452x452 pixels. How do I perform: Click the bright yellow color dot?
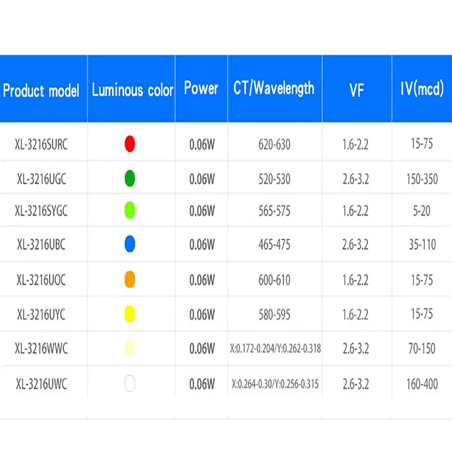click(130, 314)
